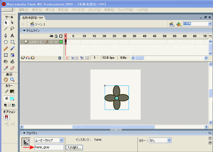Open the ファイル menu

(9, 10)
